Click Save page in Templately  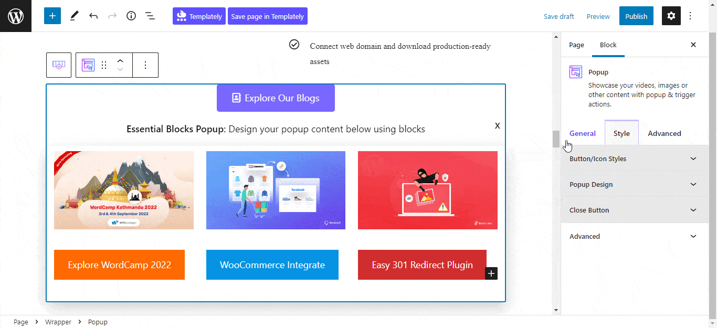click(x=268, y=16)
